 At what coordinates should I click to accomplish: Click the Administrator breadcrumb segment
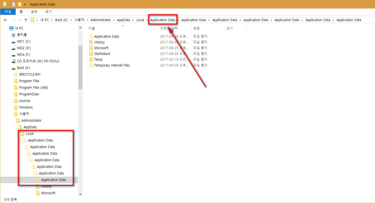101,20
